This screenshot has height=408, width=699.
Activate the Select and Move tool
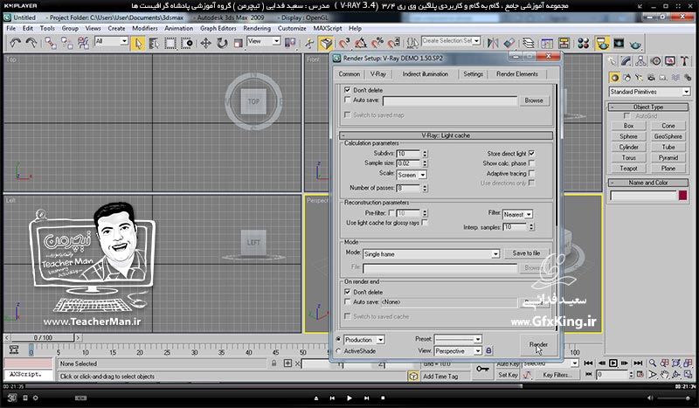coord(205,43)
